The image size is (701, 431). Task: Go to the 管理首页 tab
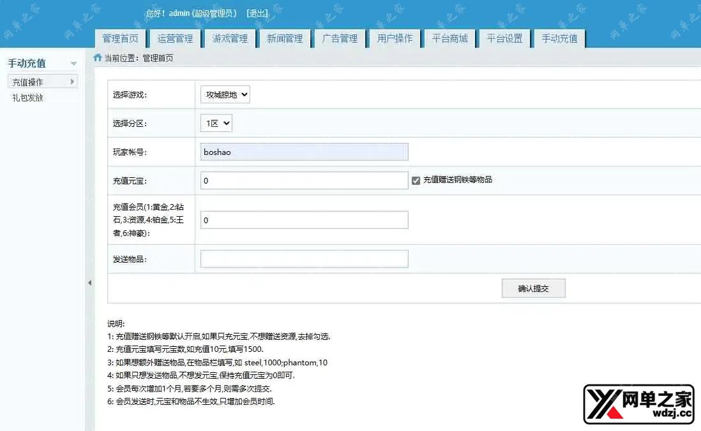point(120,38)
